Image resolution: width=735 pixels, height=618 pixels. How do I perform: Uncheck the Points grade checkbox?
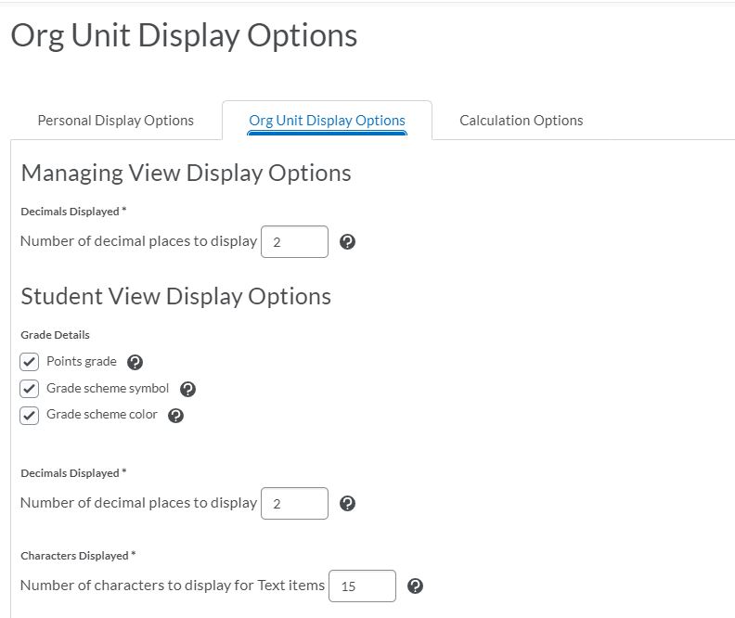click(30, 362)
